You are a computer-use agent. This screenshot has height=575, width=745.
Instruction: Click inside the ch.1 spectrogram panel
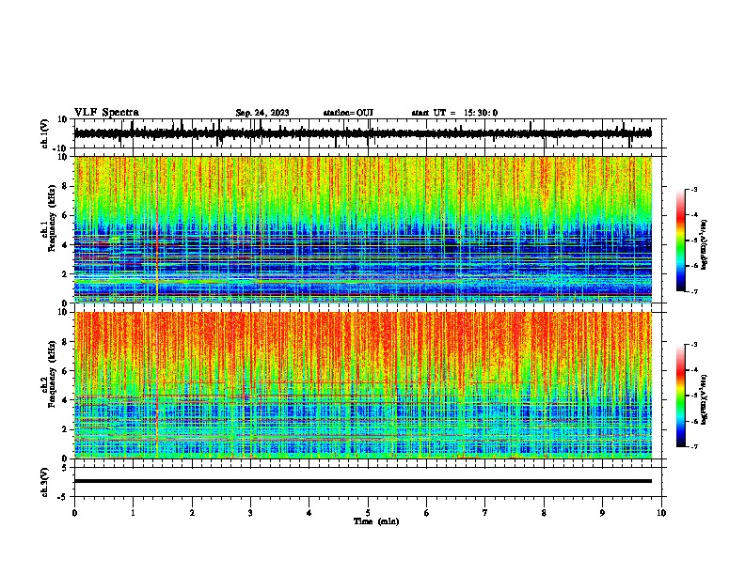click(x=363, y=229)
